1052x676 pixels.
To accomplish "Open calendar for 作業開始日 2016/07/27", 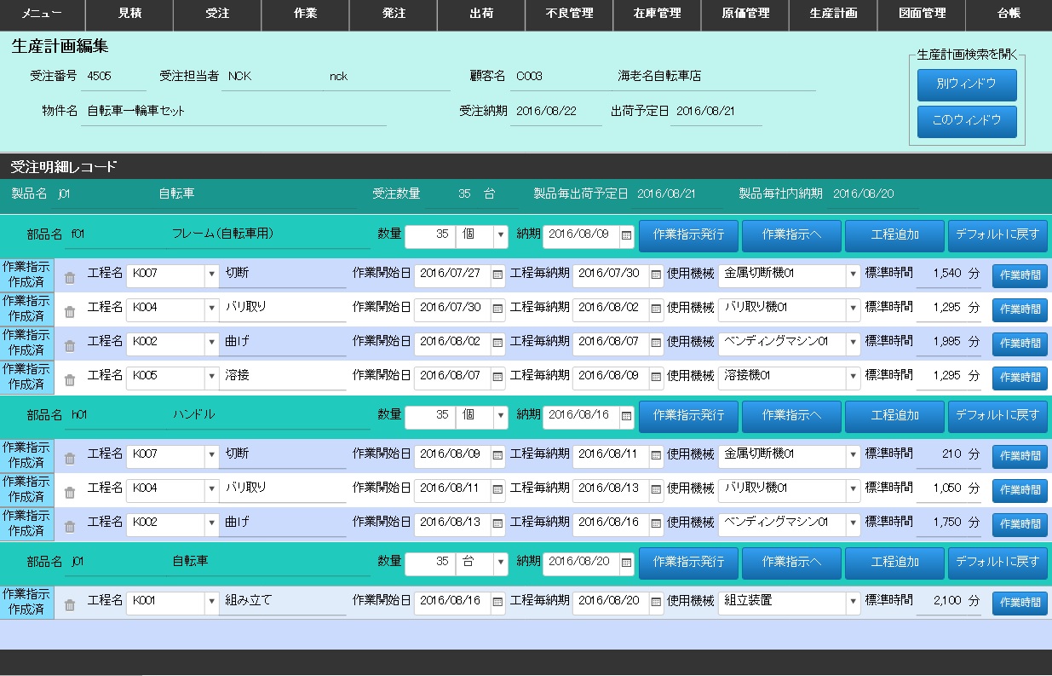I will click(497, 274).
